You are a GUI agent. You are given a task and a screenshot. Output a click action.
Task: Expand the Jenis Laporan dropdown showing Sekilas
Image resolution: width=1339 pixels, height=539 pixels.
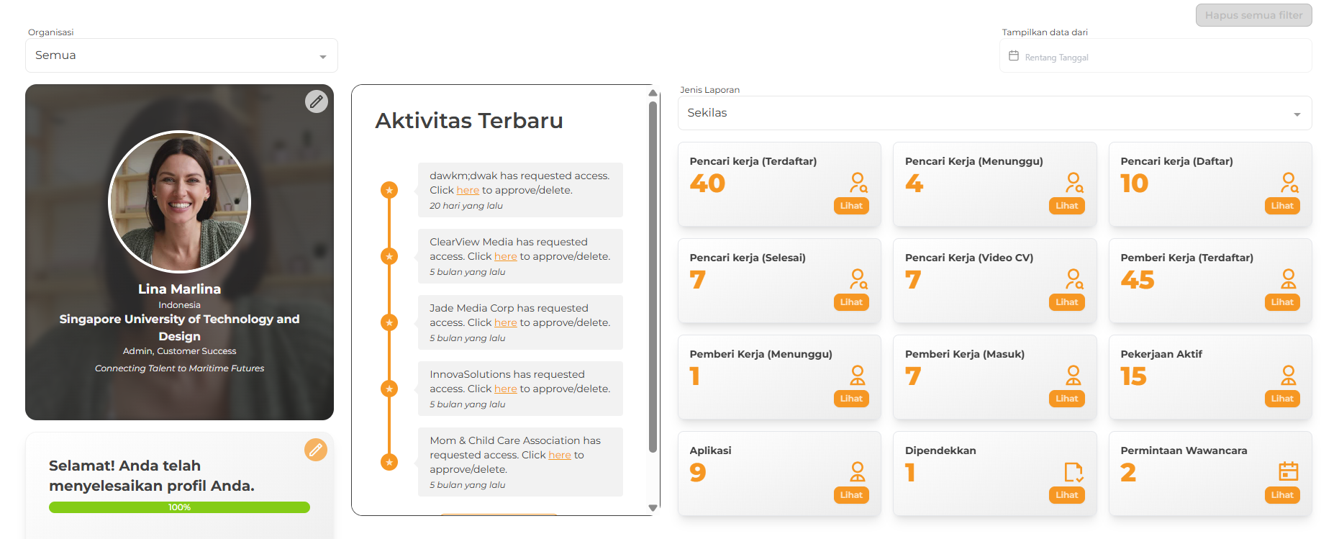point(994,113)
